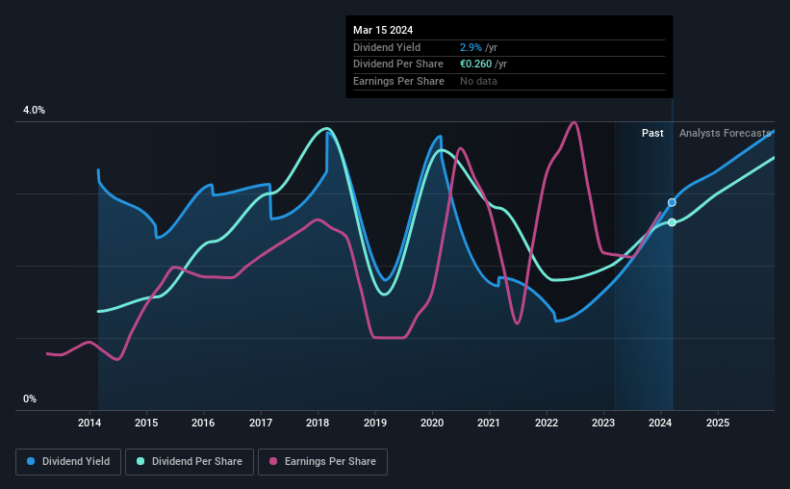Click the 2016 x-axis label
Image resolution: width=790 pixels, height=489 pixels.
coord(203,423)
